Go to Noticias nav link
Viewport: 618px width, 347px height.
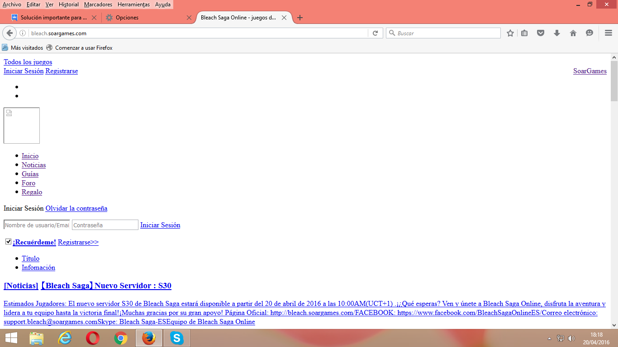pos(34,165)
